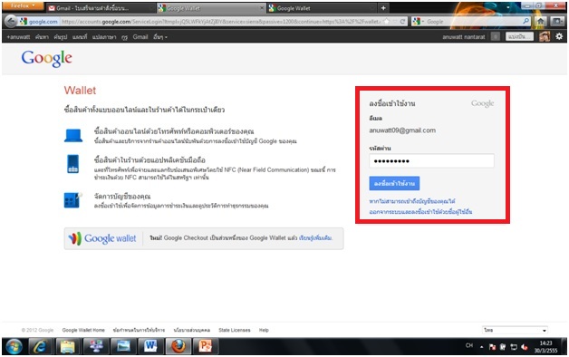This screenshot has height=357, width=569.
Task: Open Windows Explorer folder in taskbar
Action: pos(67,346)
